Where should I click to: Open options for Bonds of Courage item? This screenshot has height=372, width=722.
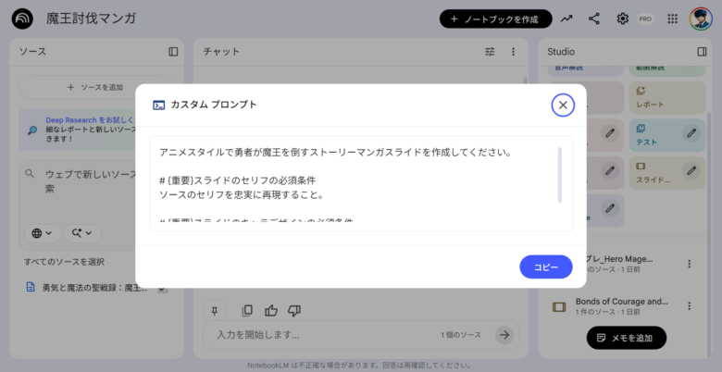[689, 306]
